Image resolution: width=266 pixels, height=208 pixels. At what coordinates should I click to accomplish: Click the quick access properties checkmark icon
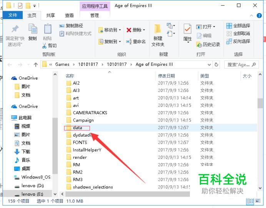click(20, 6)
